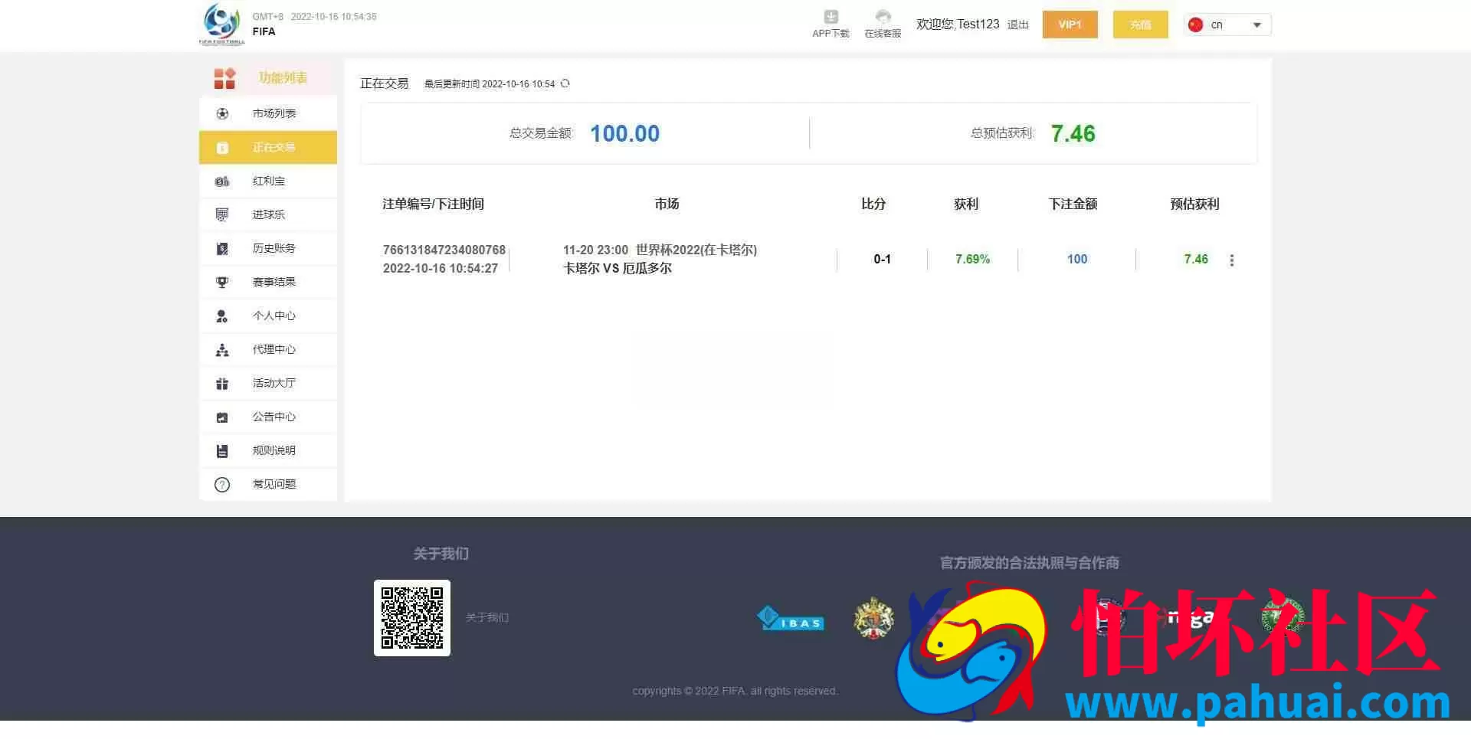This screenshot has height=739, width=1471.
Task: Click the 退出 logout link
Action: [1017, 25]
